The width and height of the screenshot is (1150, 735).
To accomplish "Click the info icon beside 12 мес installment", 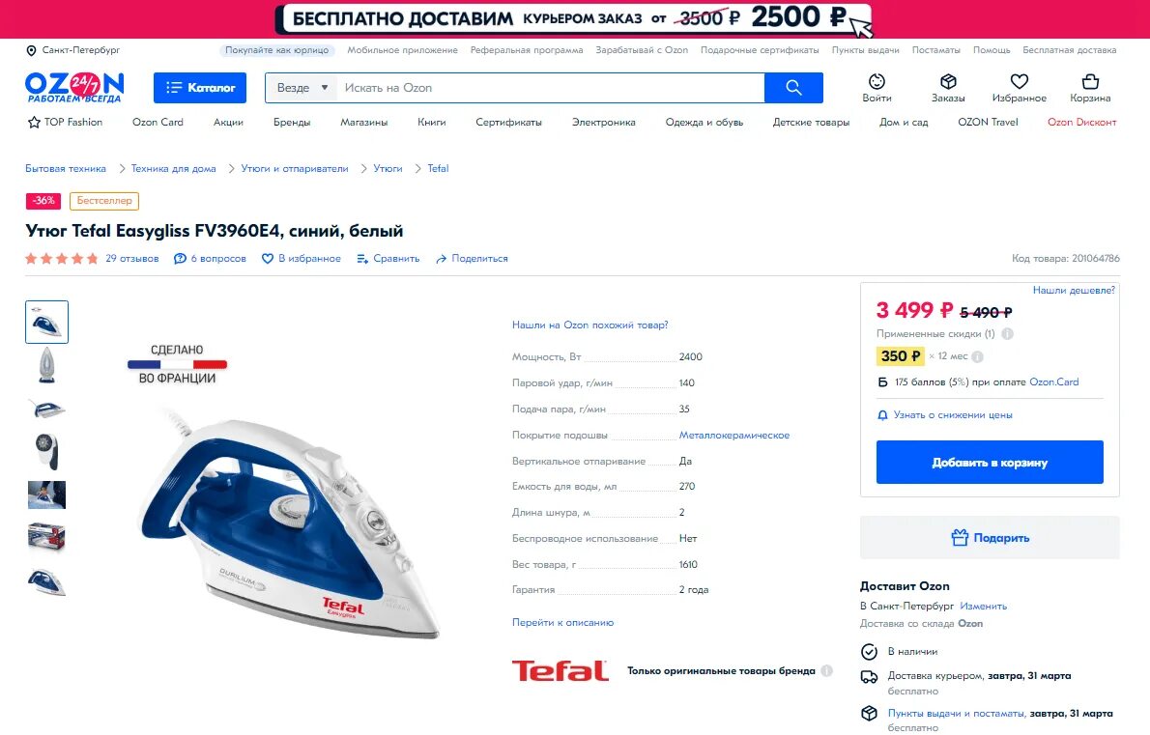I will pos(978,356).
